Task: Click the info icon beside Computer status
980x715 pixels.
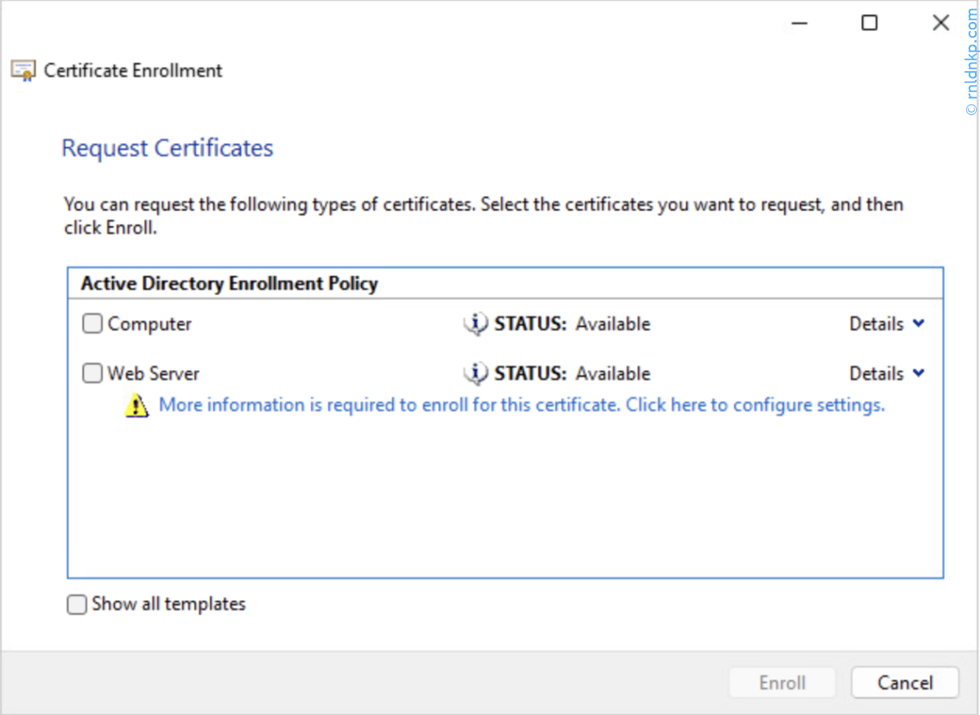Action: (475, 324)
